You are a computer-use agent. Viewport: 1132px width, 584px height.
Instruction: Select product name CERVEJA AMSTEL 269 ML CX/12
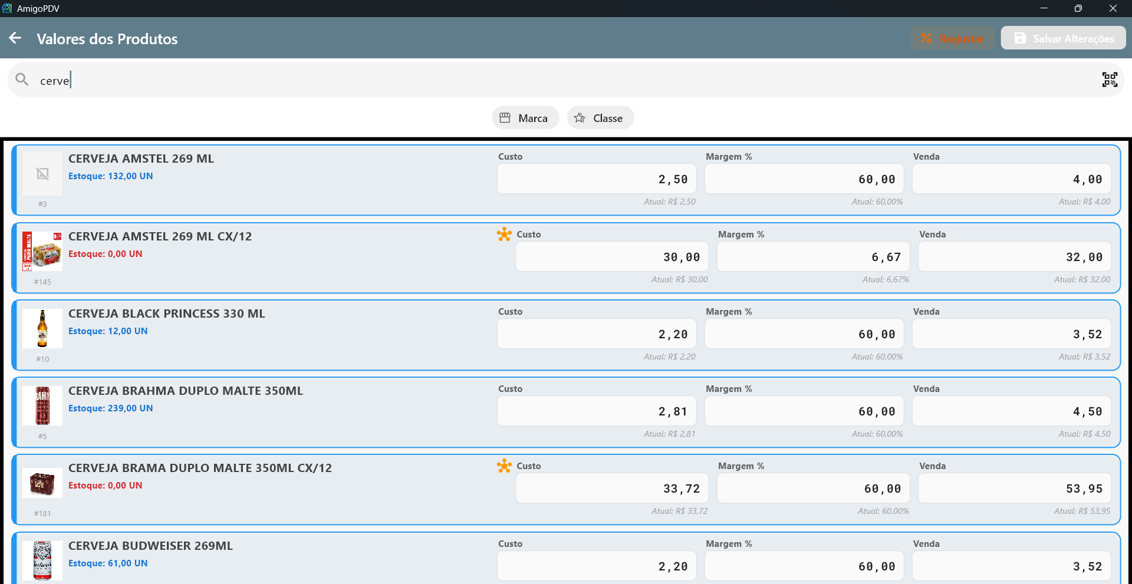tap(160, 236)
